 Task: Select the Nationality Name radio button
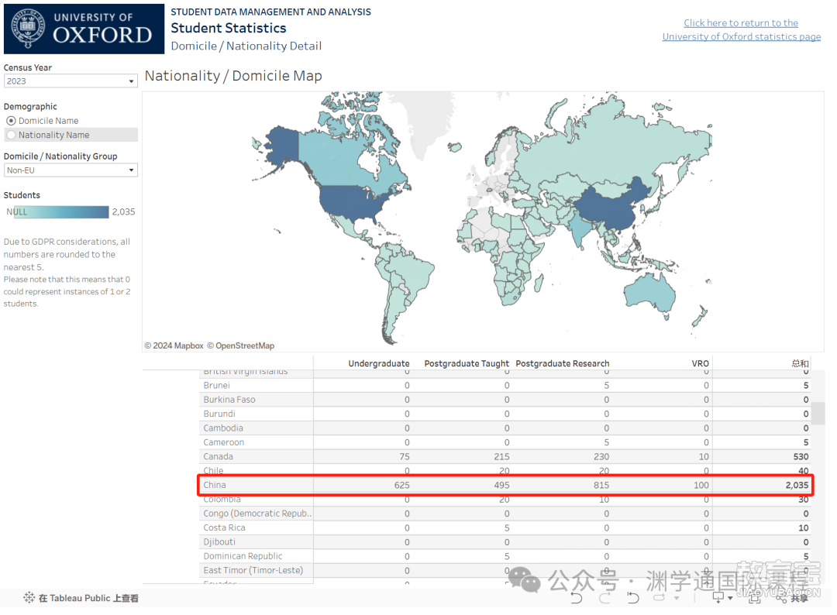coord(11,135)
